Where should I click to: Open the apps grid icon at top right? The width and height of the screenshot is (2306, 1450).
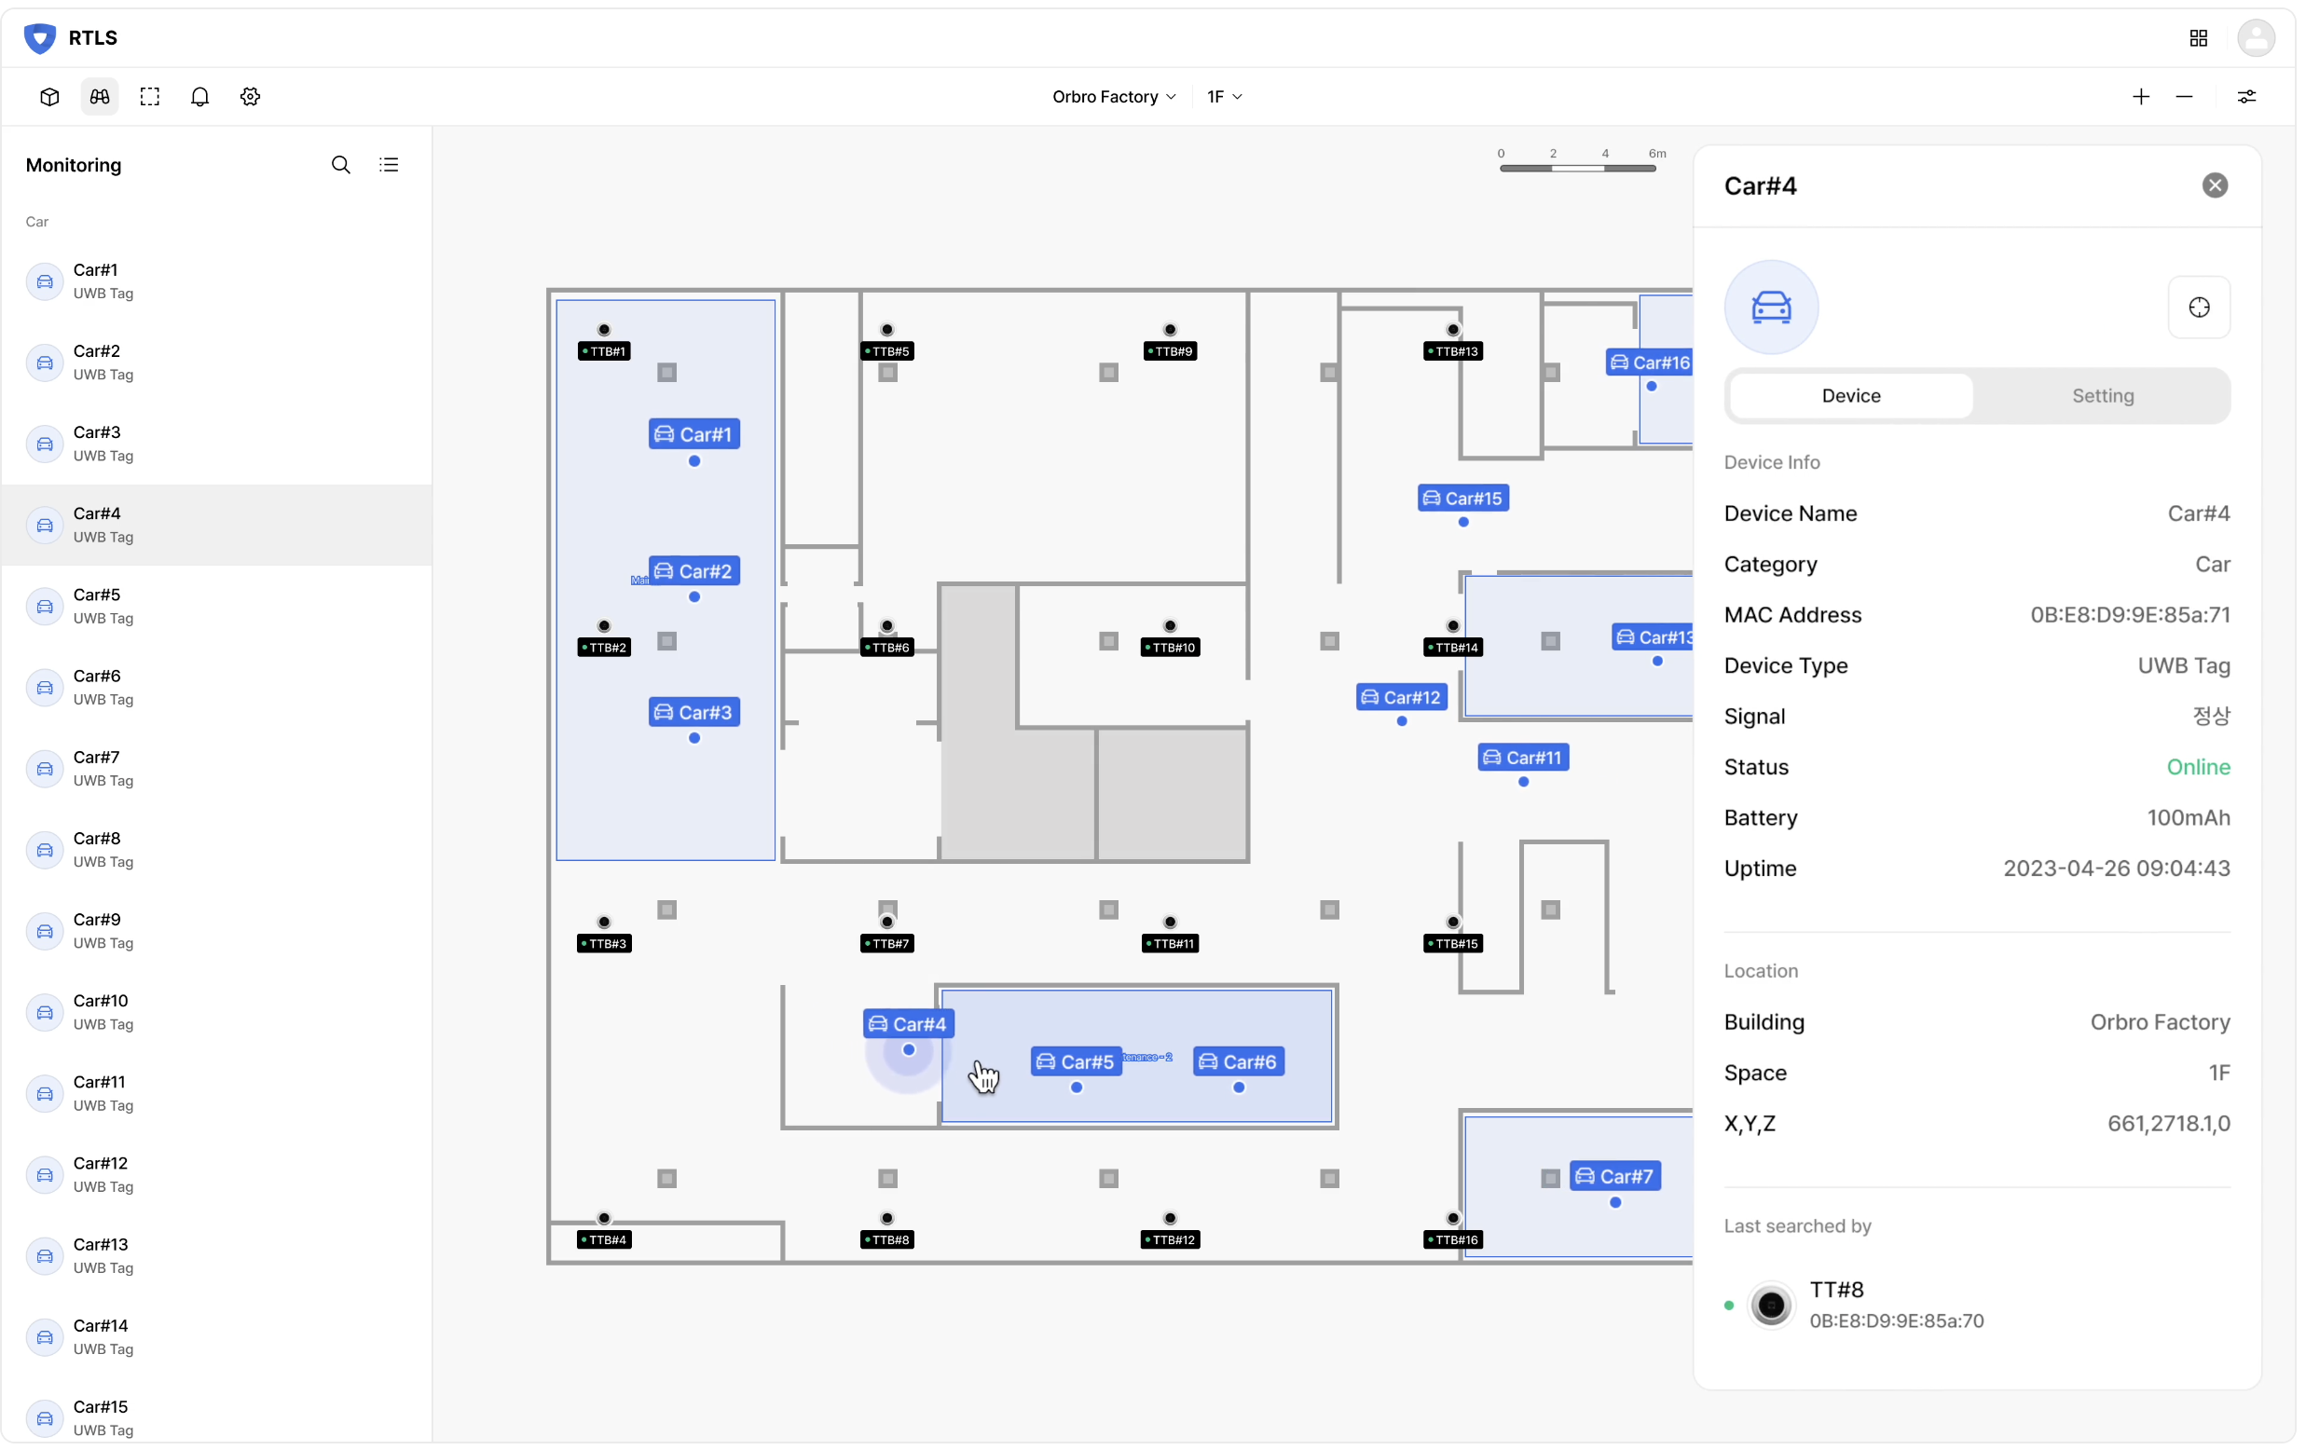[x=2198, y=38]
